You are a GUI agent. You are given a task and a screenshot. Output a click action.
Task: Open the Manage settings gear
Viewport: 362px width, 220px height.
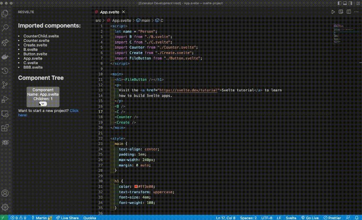click(x=5, y=207)
